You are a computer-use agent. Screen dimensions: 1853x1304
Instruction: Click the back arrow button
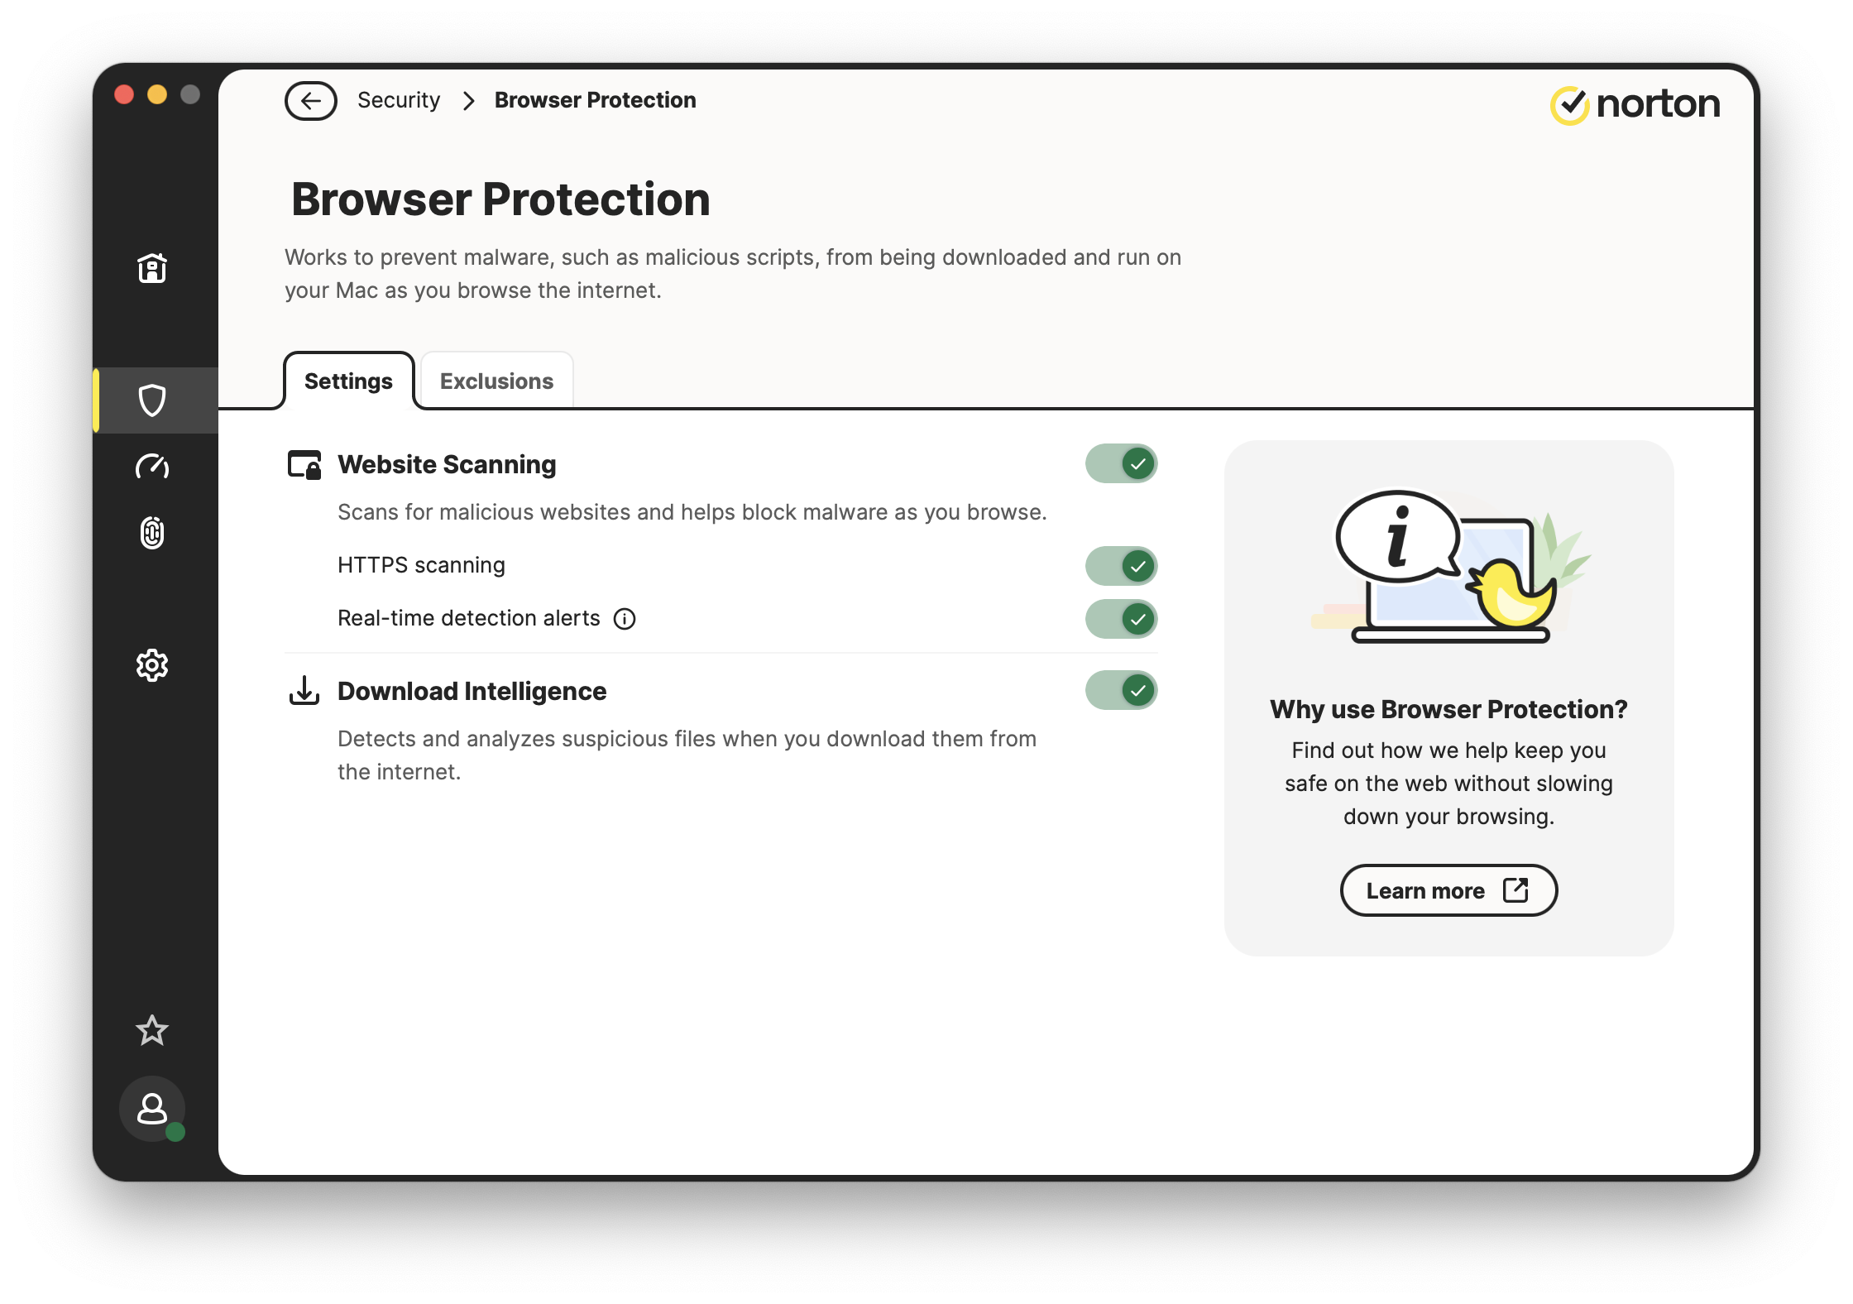click(x=311, y=101)
